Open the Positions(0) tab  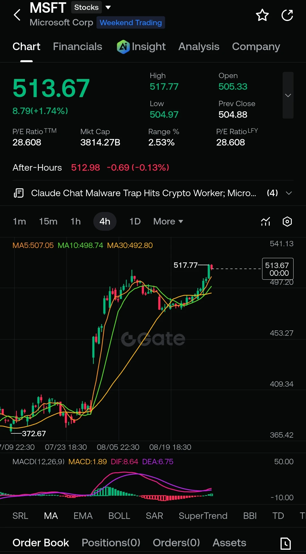click(x=111, y=543)
